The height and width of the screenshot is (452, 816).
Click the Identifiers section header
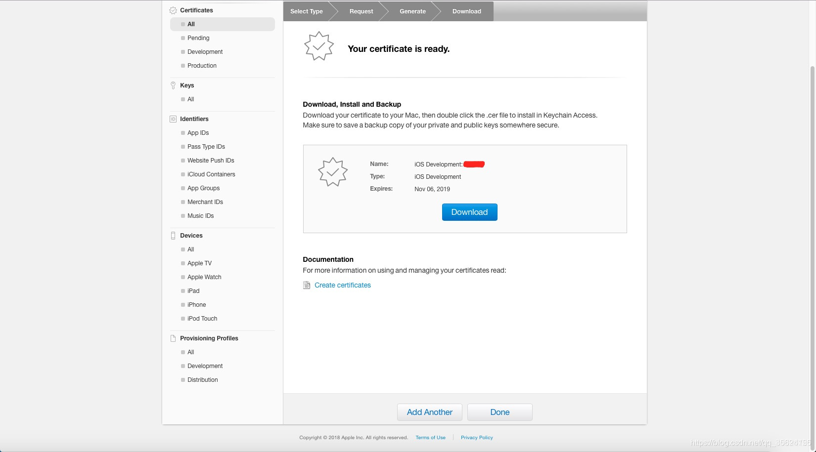(x=194, y=119)
